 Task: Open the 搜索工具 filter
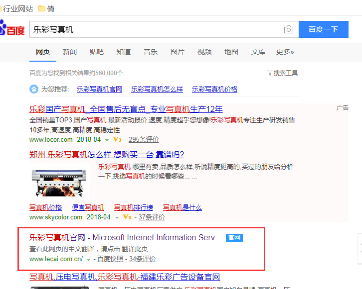pos(282,73)
